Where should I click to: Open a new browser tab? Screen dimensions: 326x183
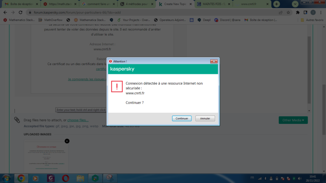[276, 4]
